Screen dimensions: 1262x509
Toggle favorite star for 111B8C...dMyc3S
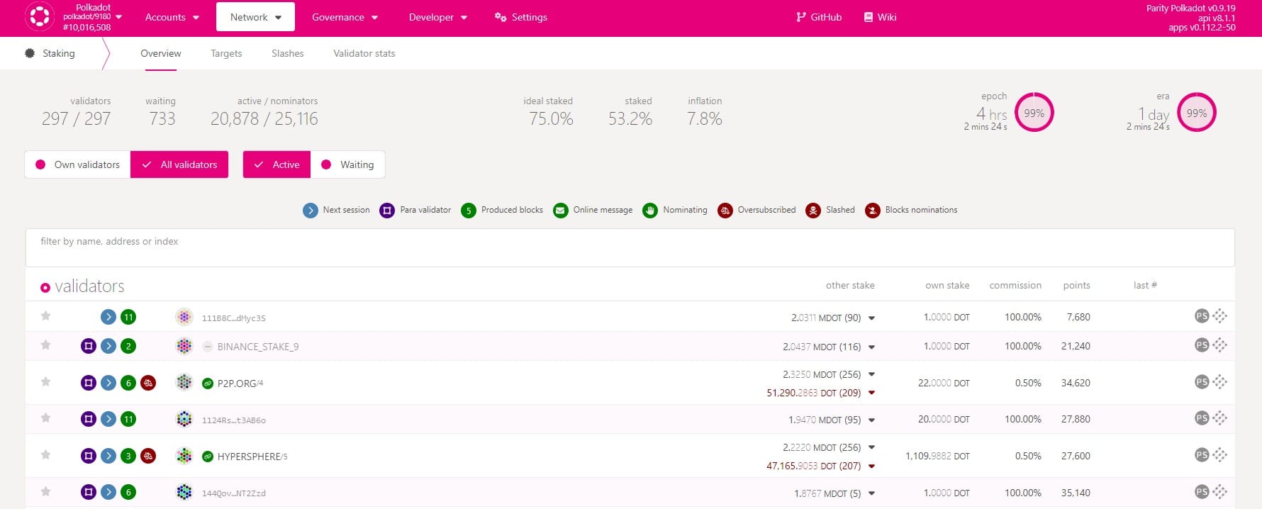point(45,316)
